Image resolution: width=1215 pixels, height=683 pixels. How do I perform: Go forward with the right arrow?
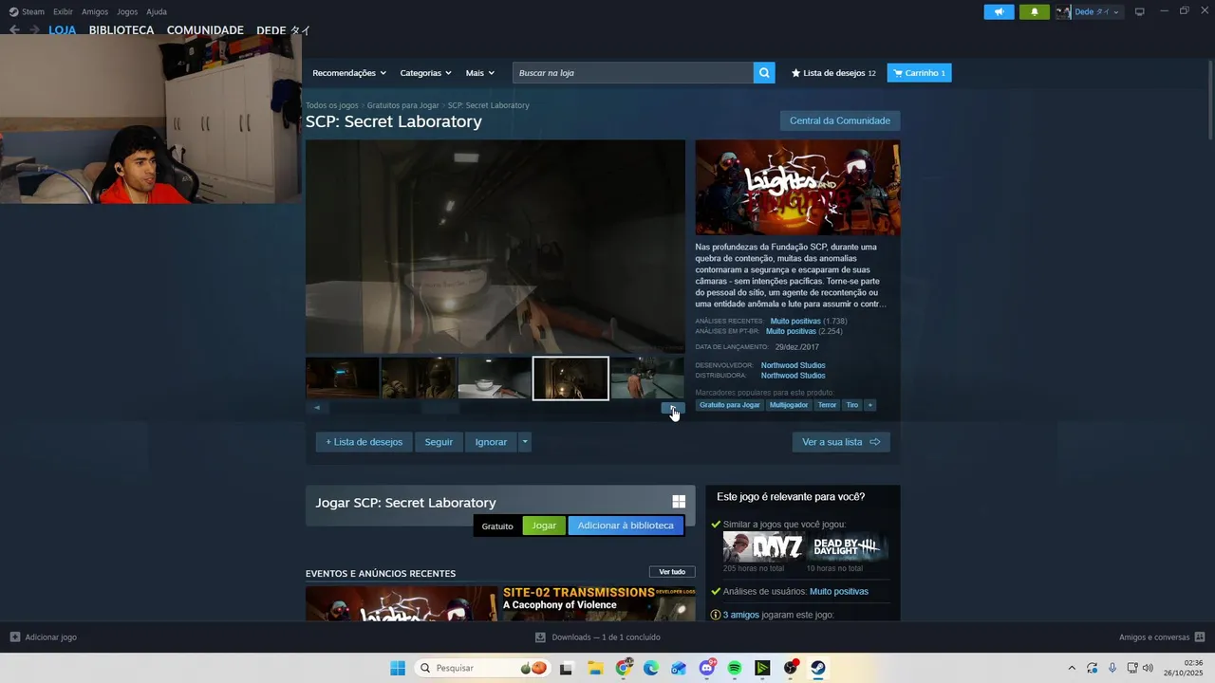(34, 30)
